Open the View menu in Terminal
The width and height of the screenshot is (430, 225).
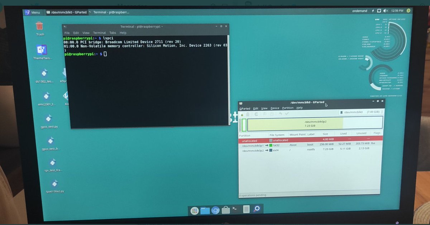[86, 33]
